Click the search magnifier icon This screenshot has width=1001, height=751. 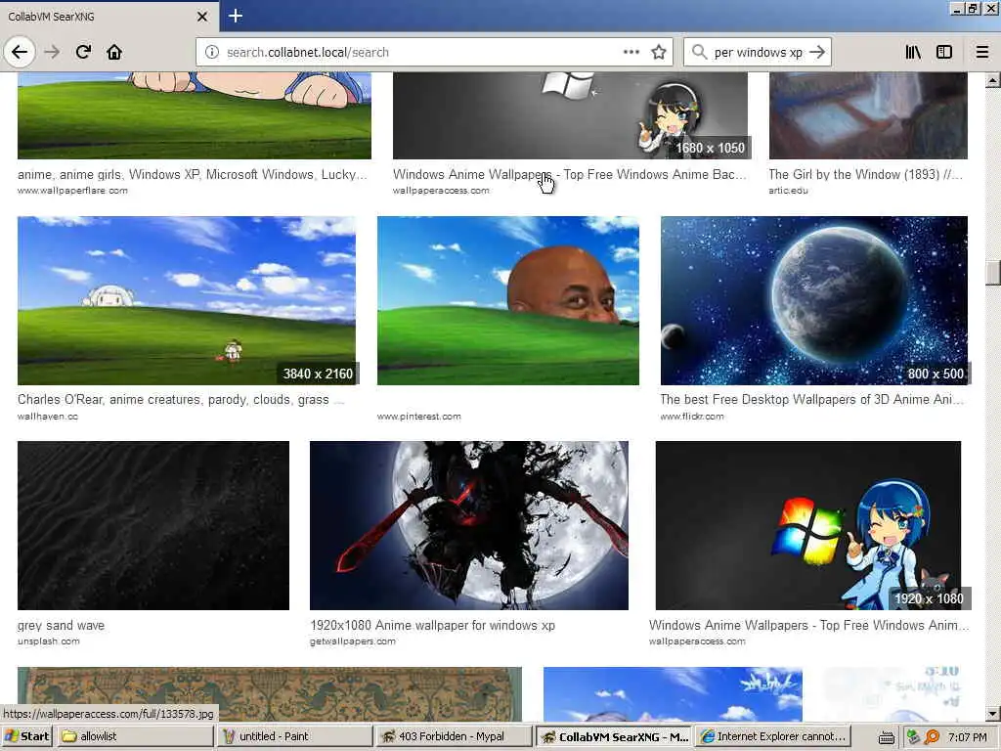pos(700,52)
